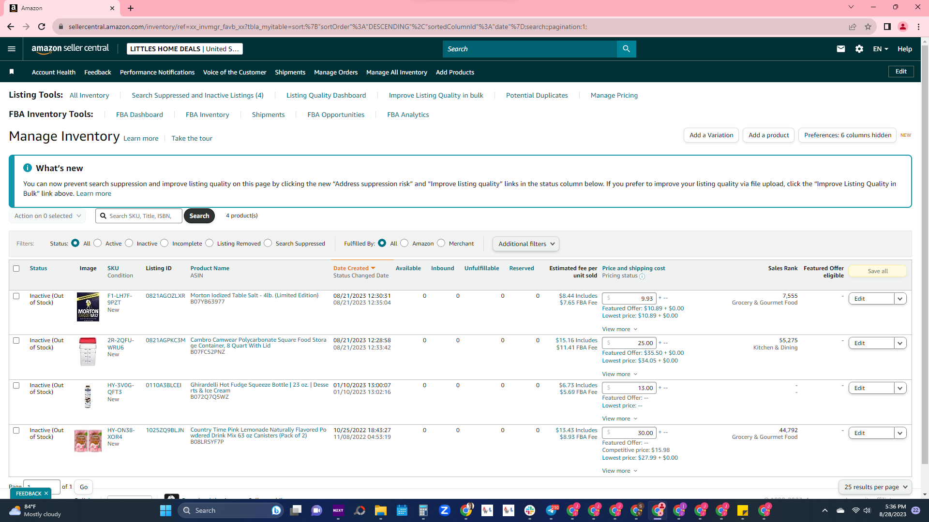Open Account Health in the nav bar
This screenshot has width=929, height=522.
tap(54, 72)
